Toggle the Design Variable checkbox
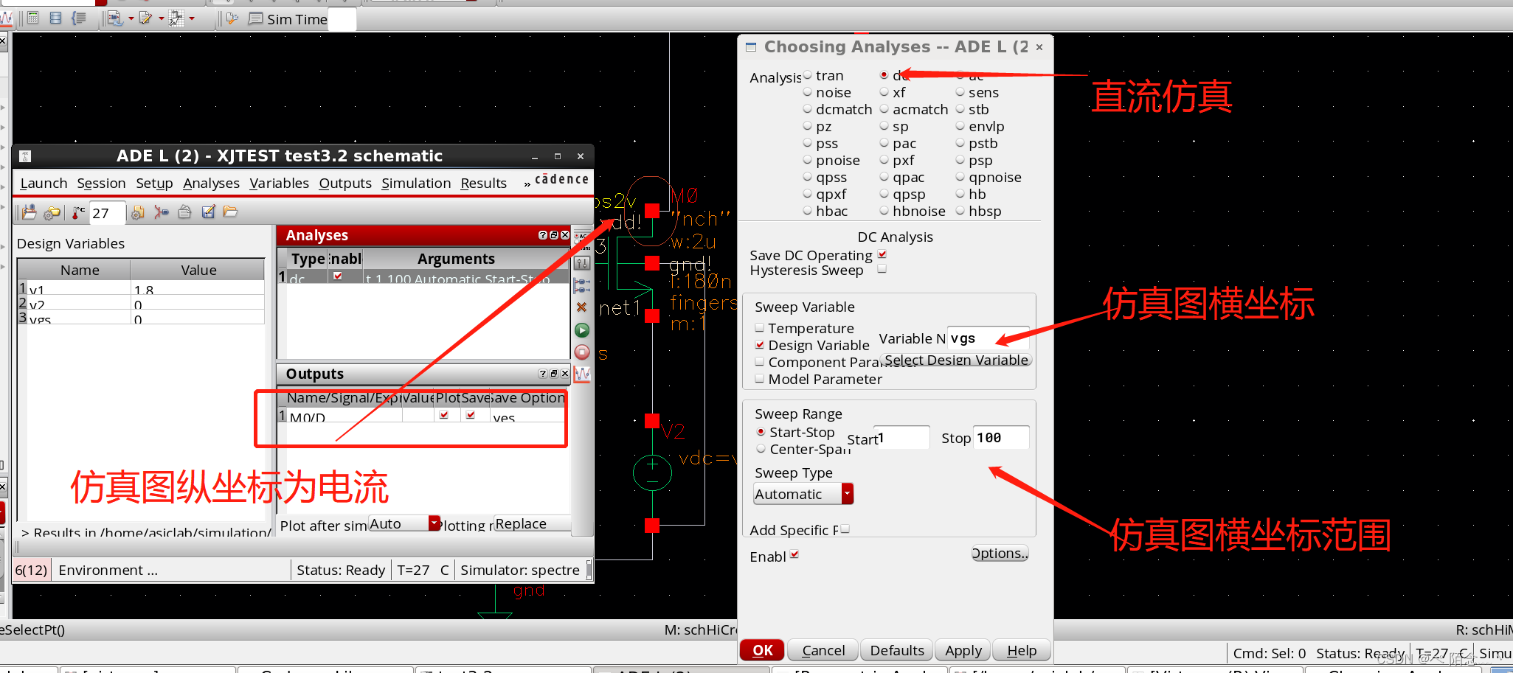Screen dimensions: 1513x673 tap(760, 344)
